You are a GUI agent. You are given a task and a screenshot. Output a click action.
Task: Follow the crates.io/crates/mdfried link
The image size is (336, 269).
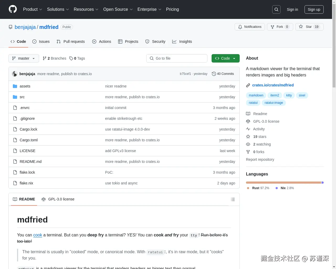click(x=273, y=85)
